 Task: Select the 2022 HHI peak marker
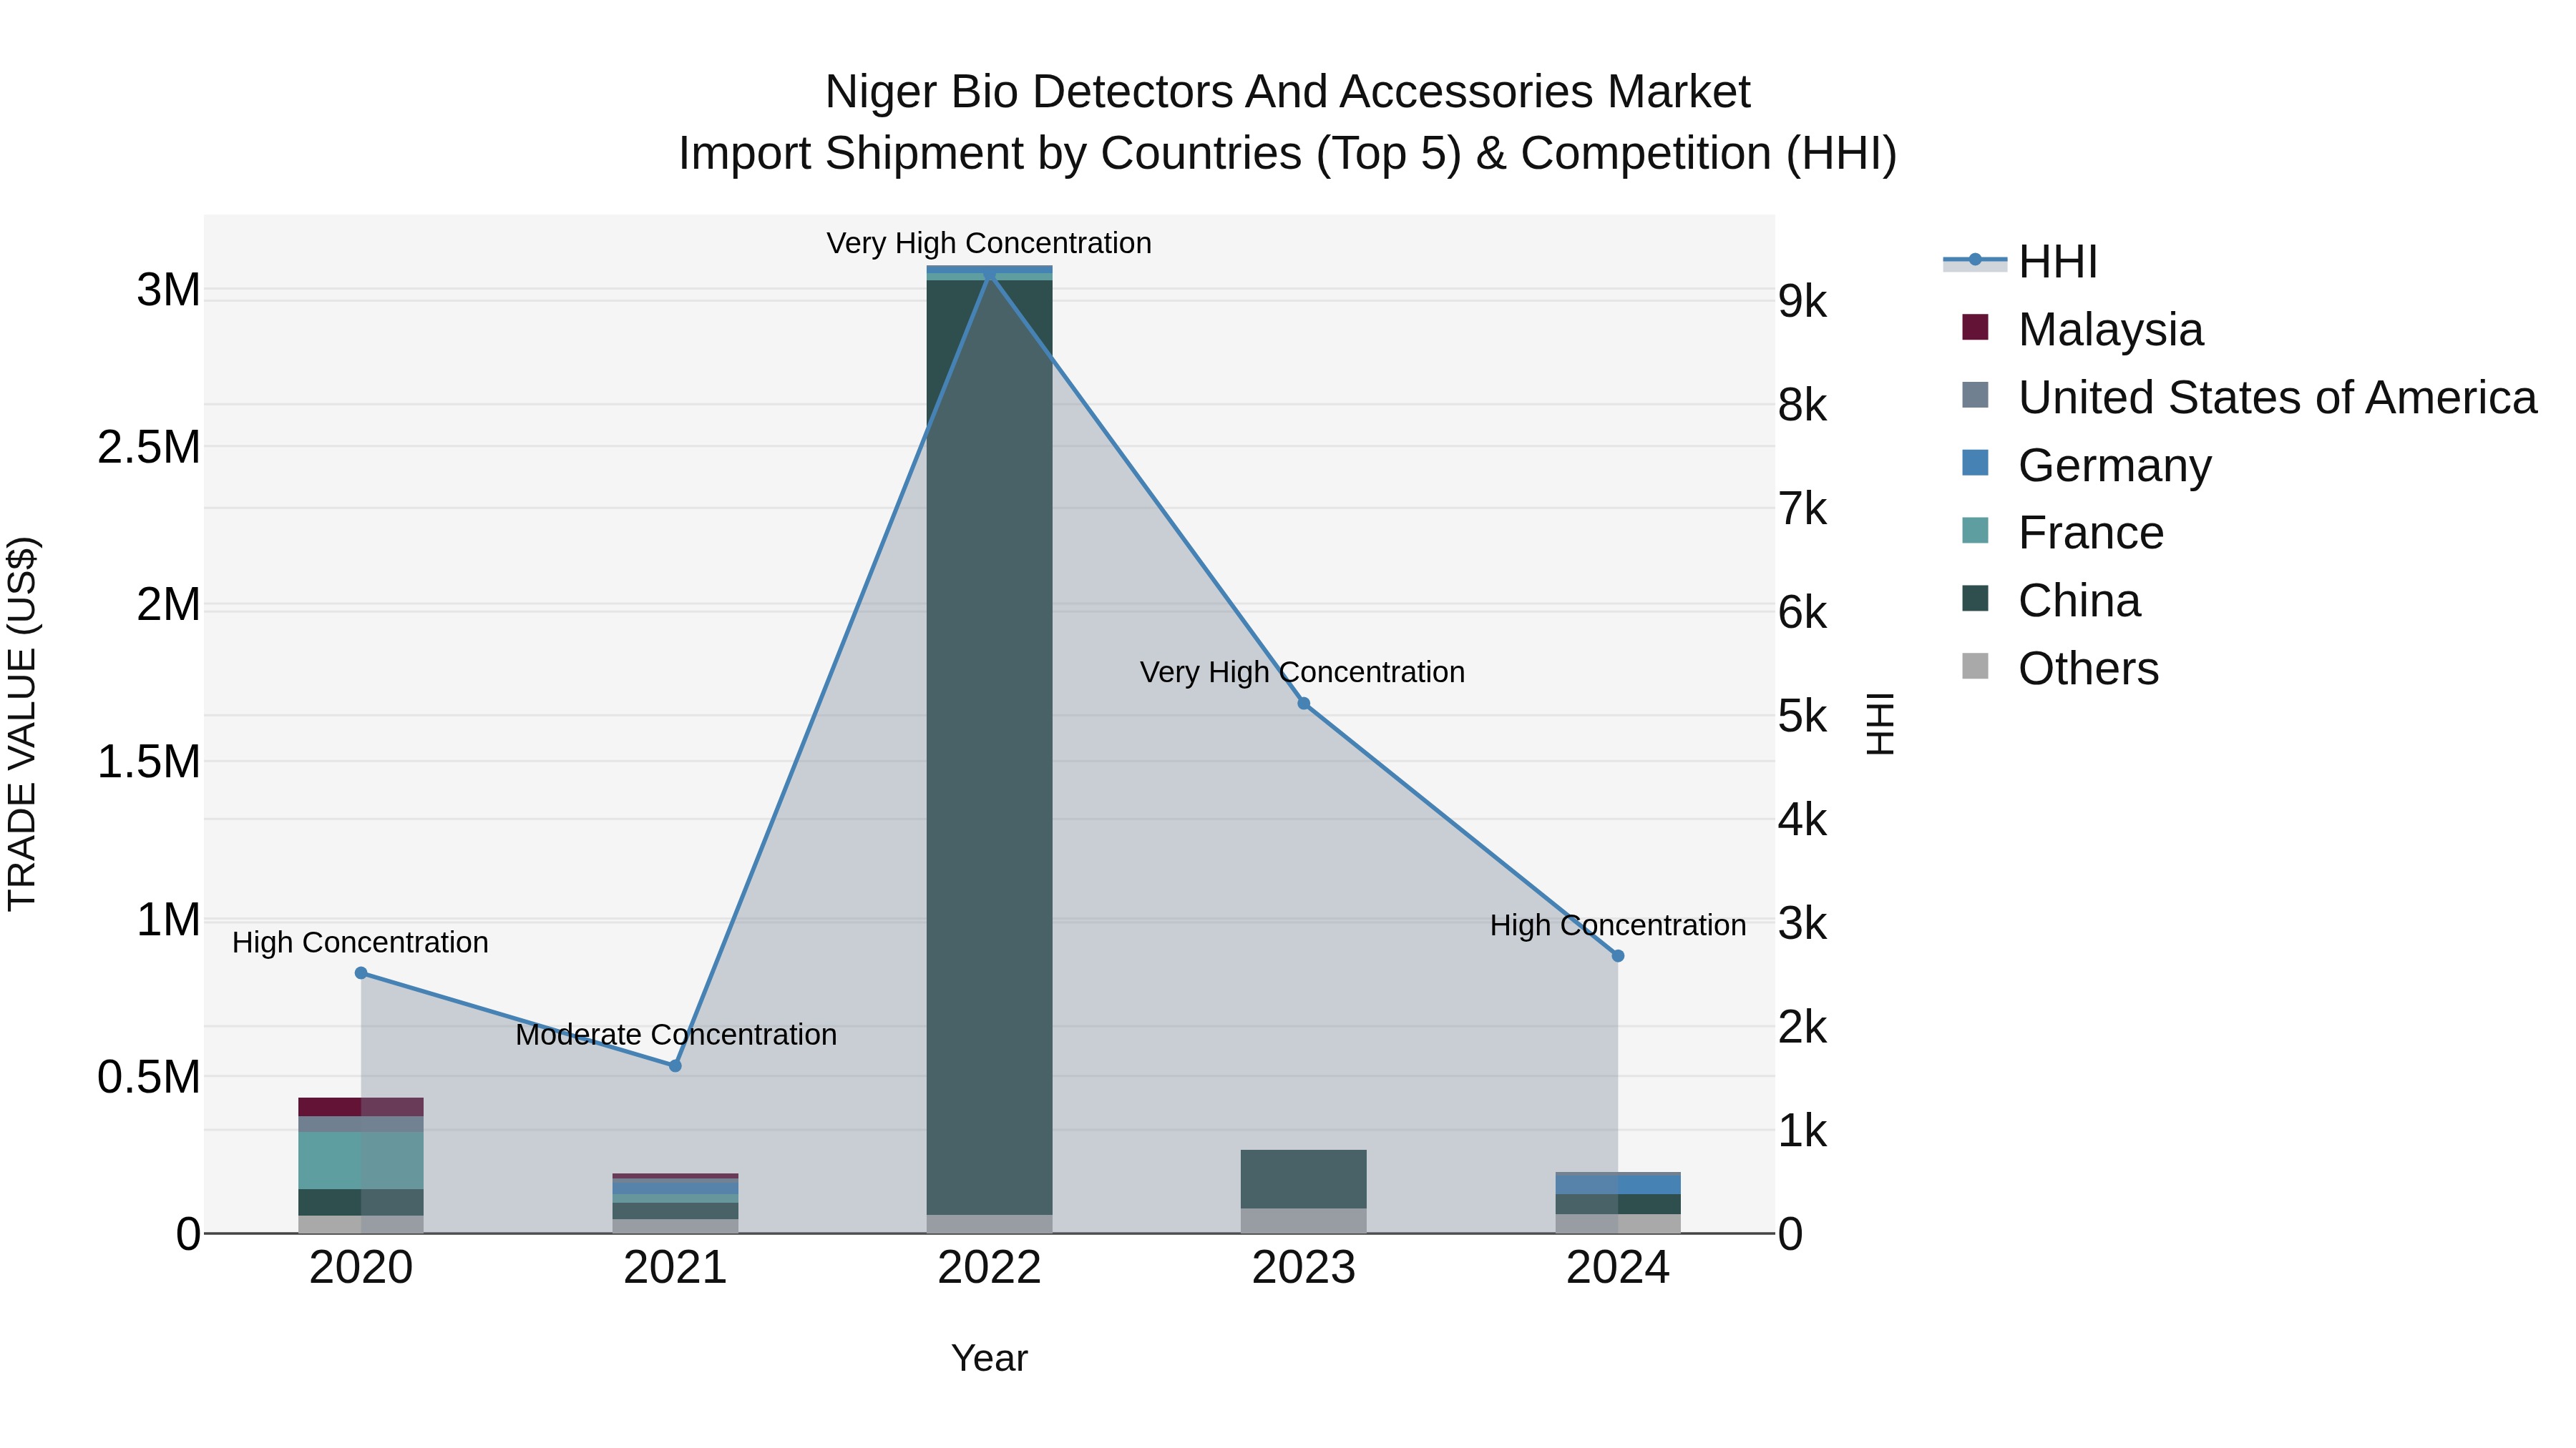tap(989, 274)
